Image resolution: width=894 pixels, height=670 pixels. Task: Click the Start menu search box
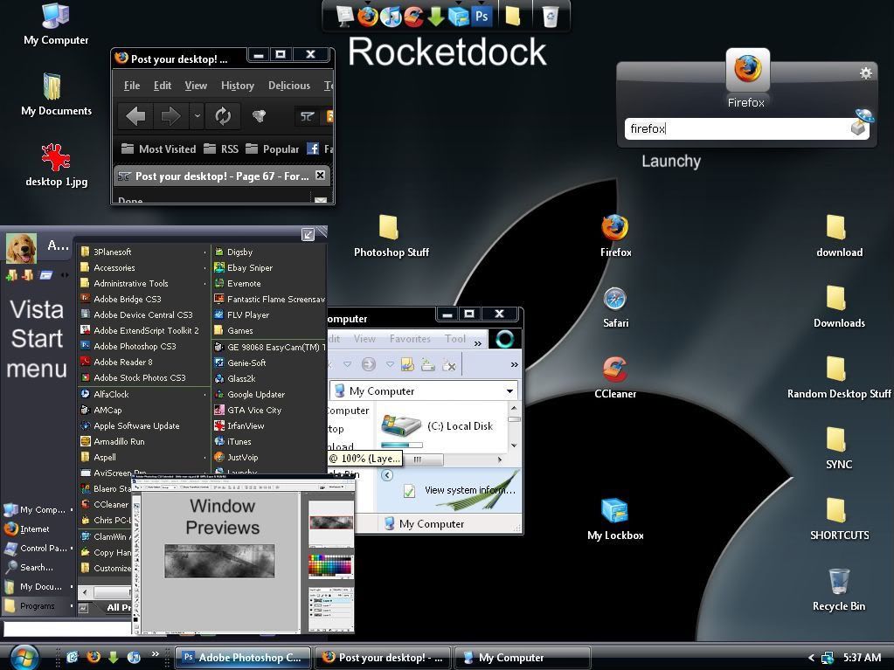[67, 628]
